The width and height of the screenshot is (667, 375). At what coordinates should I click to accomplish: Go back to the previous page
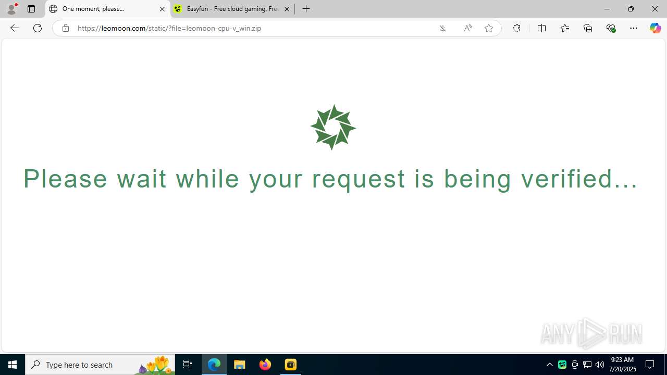click(x=14, y=28)
